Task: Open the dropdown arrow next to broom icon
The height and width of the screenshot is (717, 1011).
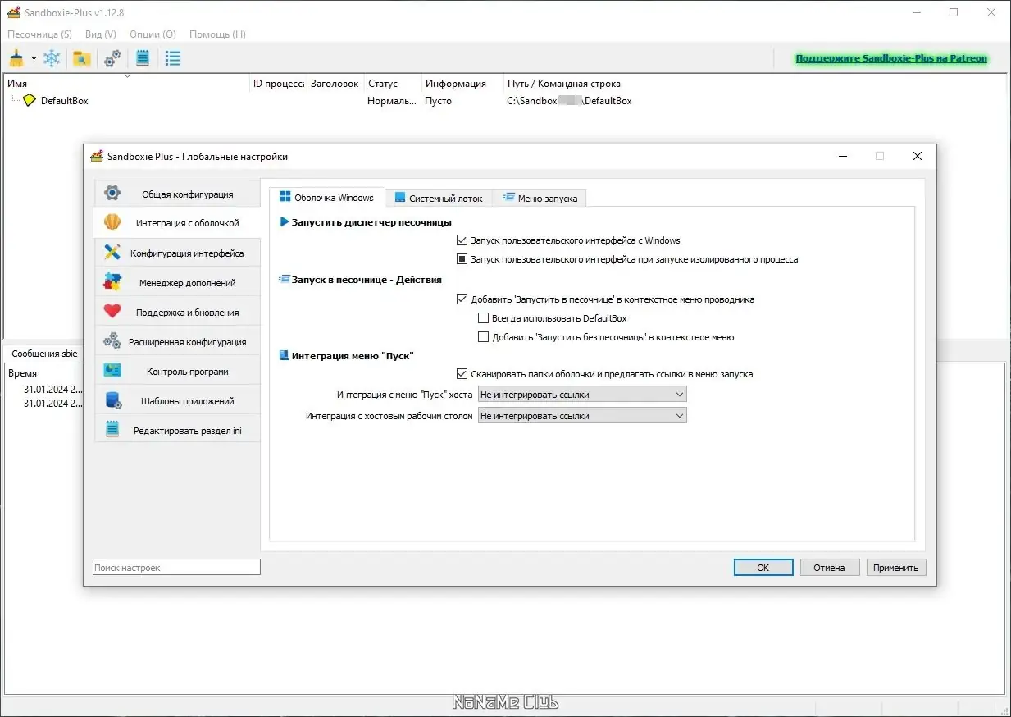Action: pos(34,58)
